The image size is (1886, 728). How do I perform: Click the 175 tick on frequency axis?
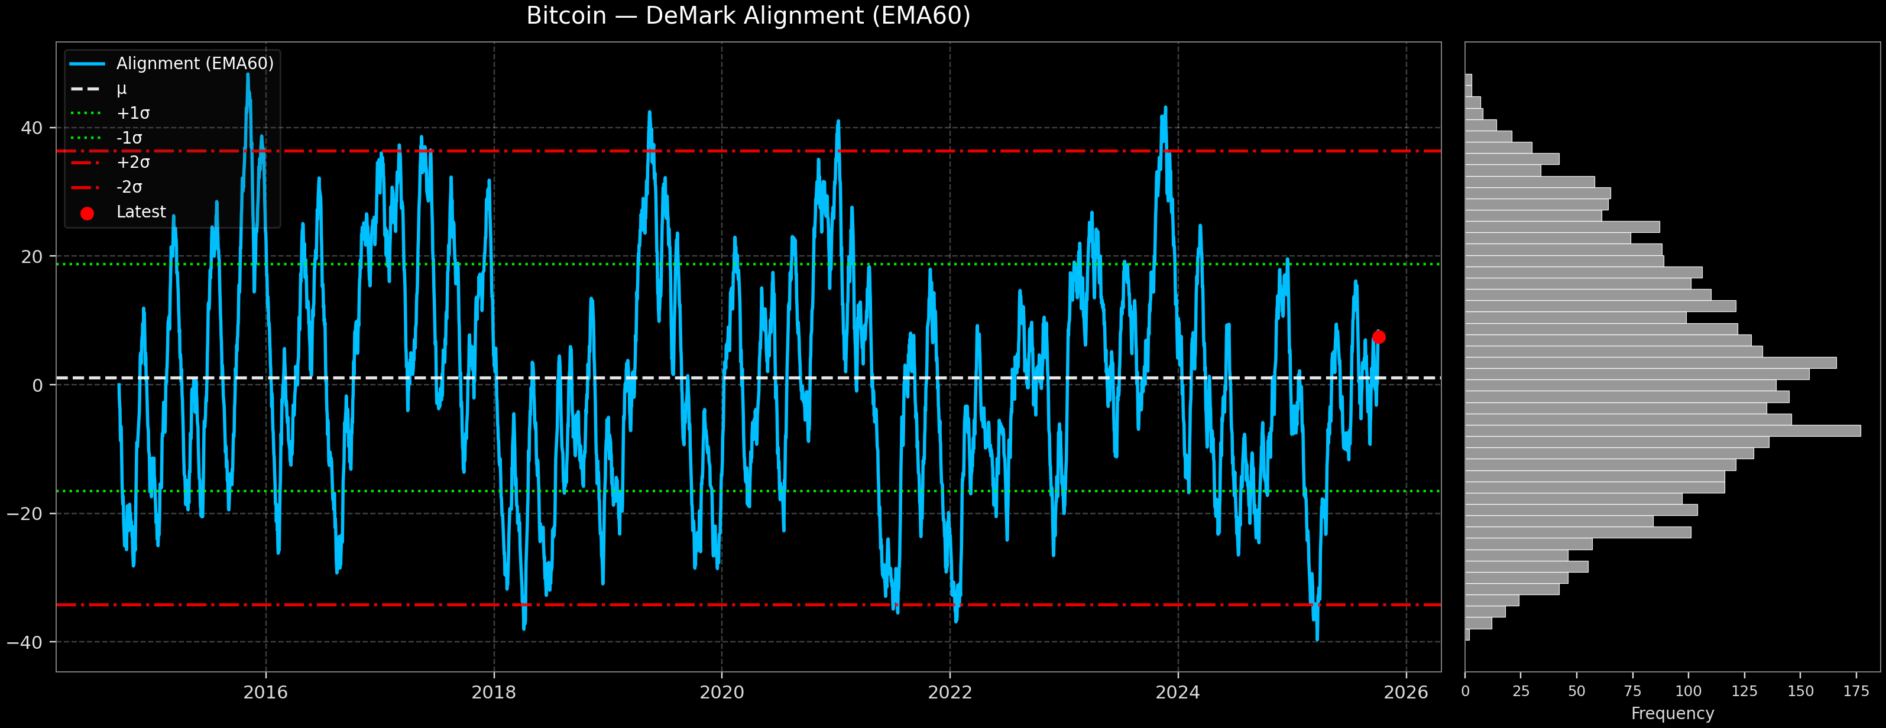1856,691
